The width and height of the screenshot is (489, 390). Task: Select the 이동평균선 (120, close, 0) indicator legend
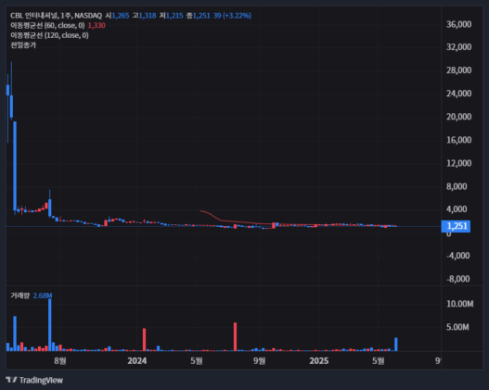49,35
